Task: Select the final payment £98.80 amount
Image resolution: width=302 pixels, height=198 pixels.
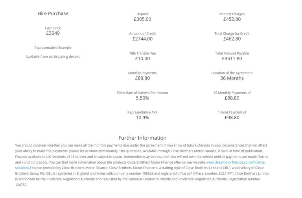Action: click(x=232, y=118)
